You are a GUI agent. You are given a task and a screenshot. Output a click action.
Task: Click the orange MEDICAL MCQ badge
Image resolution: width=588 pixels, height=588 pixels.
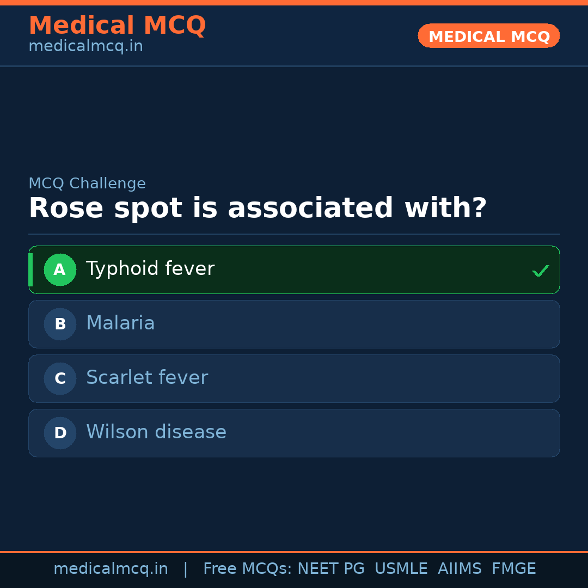tap(488, 36)
